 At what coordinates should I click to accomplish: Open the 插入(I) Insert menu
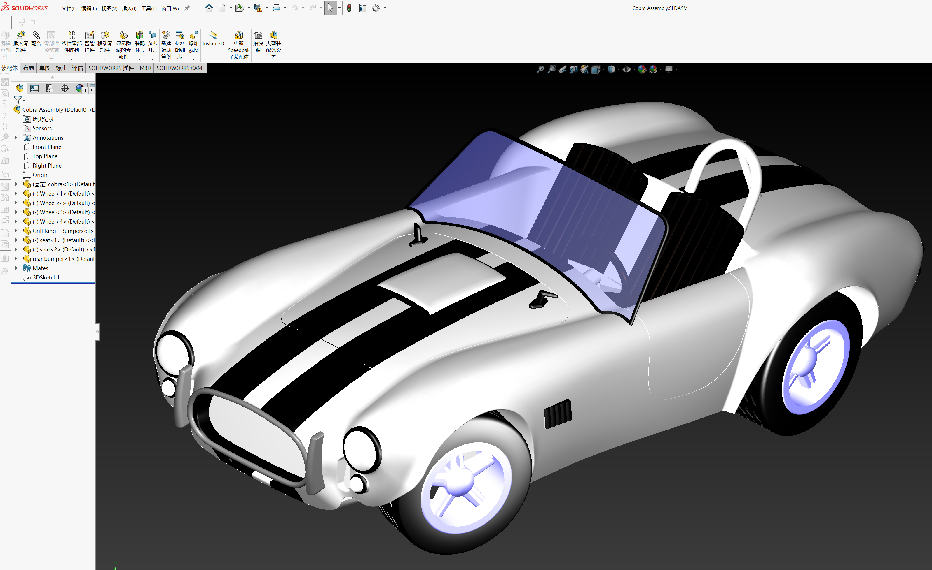point(129,8)
